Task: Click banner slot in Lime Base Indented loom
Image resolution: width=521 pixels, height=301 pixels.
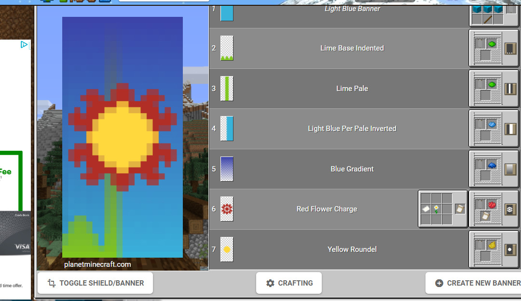Action: (x=480, y=44)
